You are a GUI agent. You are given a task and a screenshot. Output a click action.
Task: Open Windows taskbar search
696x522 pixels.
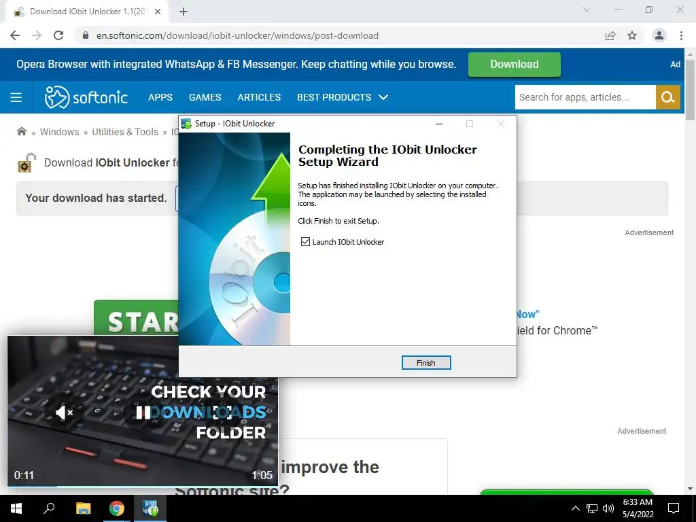[49, 508]
